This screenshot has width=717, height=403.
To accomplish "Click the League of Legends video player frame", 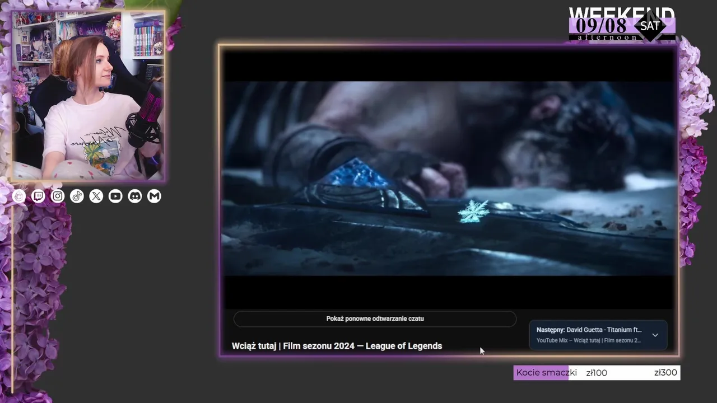I will 449,178.
